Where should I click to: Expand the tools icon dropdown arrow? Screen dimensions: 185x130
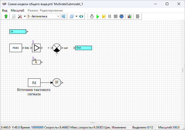click(25, 16)
